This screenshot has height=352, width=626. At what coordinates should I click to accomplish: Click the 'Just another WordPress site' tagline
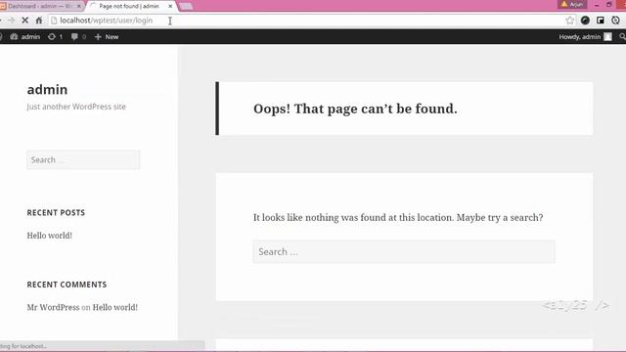coord(76,107)
